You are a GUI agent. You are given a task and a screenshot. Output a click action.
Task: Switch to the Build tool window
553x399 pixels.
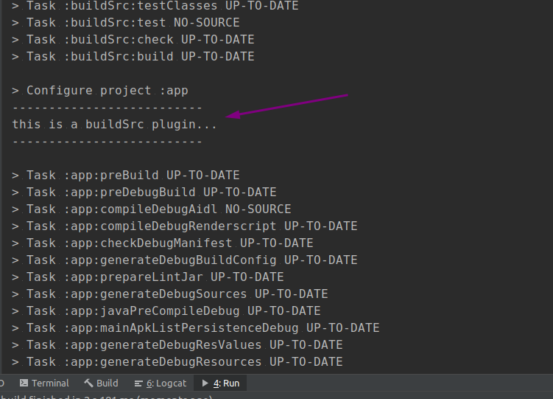(101, 383)
